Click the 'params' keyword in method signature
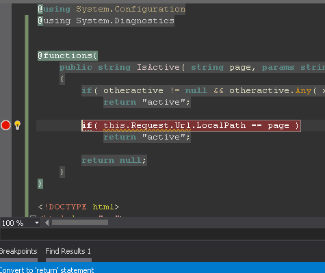This screenshot has width=325, height=273. tap(278, 68)
